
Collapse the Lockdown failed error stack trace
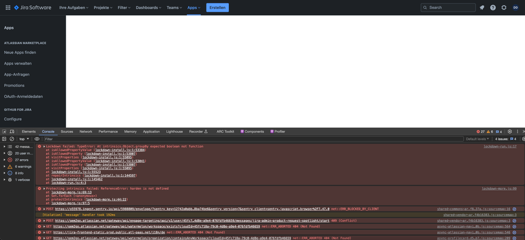coord(44,147)
